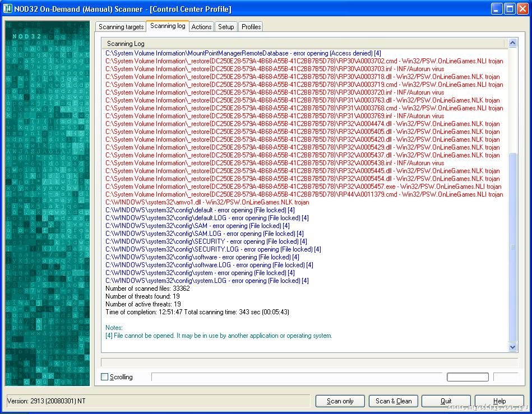Screen dimensions: 532x414
Task: Select config\SECURITY file locked line
Action: pos(206,241)
